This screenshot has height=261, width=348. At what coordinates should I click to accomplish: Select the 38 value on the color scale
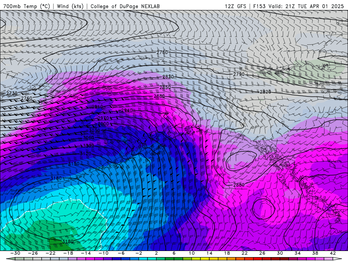tap(315, 253)
